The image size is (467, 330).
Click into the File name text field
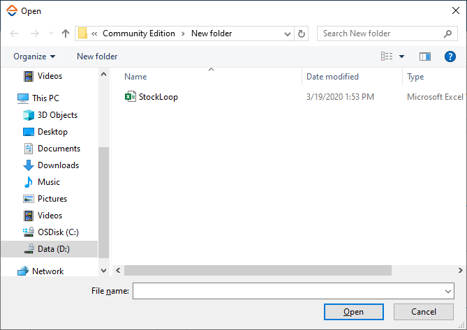286,291
